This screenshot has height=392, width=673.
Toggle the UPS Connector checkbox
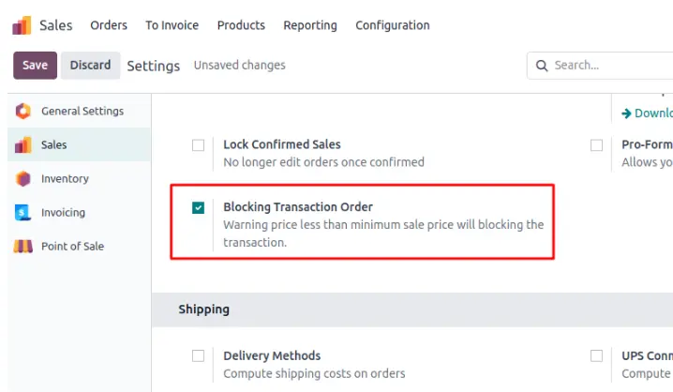click(x=597, y=356)
